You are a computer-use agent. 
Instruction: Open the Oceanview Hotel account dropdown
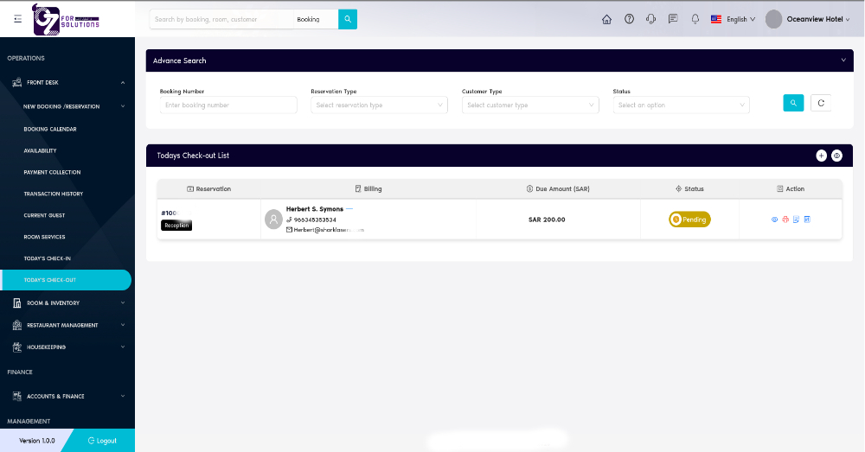pyautogui.click(x=818, y=19)
